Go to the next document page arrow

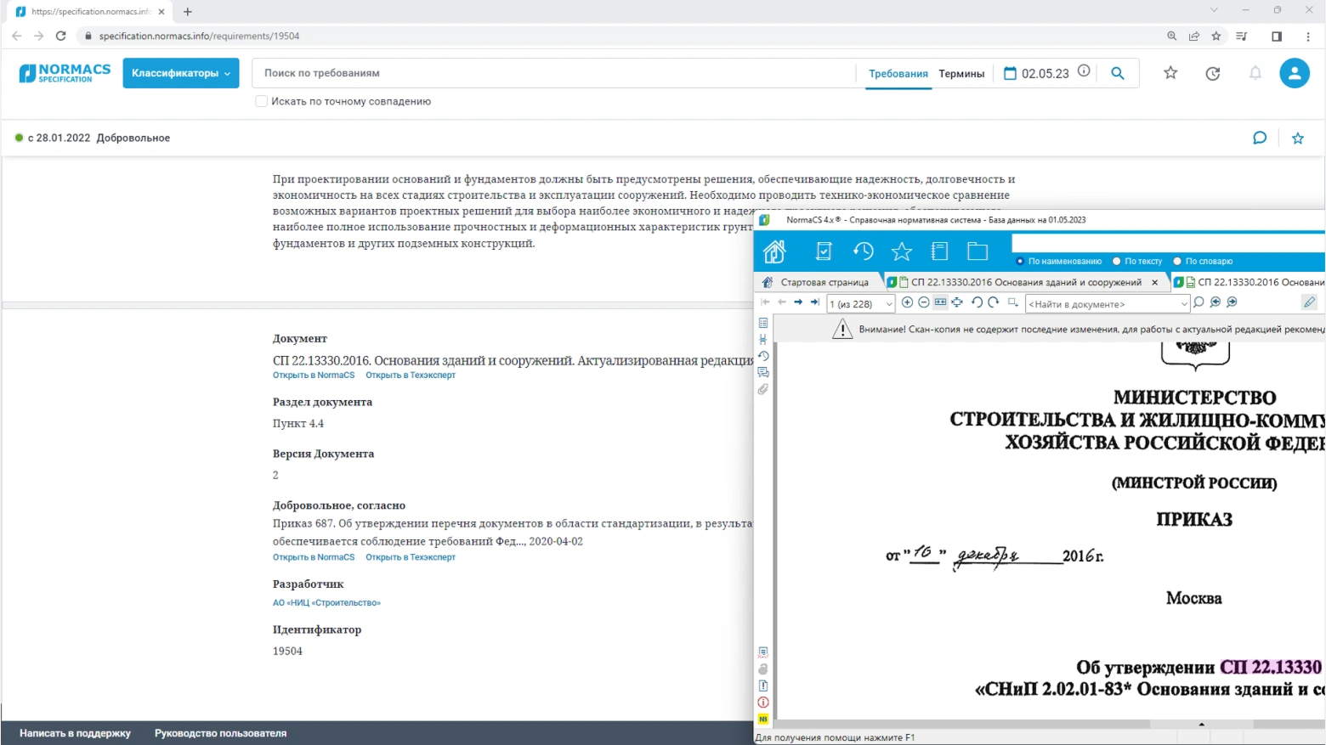click(798, 302)
